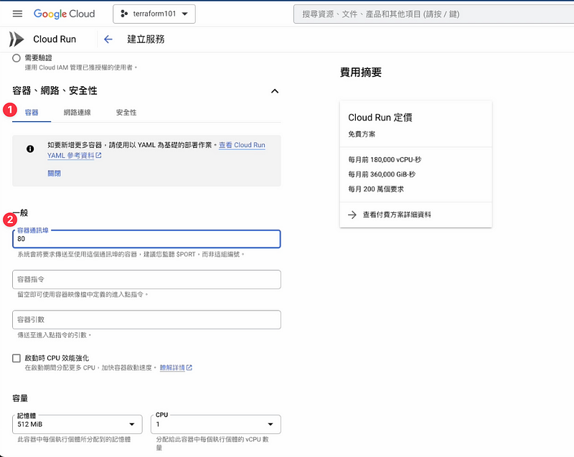Open the terraform101 project selector dropdown
The image size is (574, 457).
[154, 14]
